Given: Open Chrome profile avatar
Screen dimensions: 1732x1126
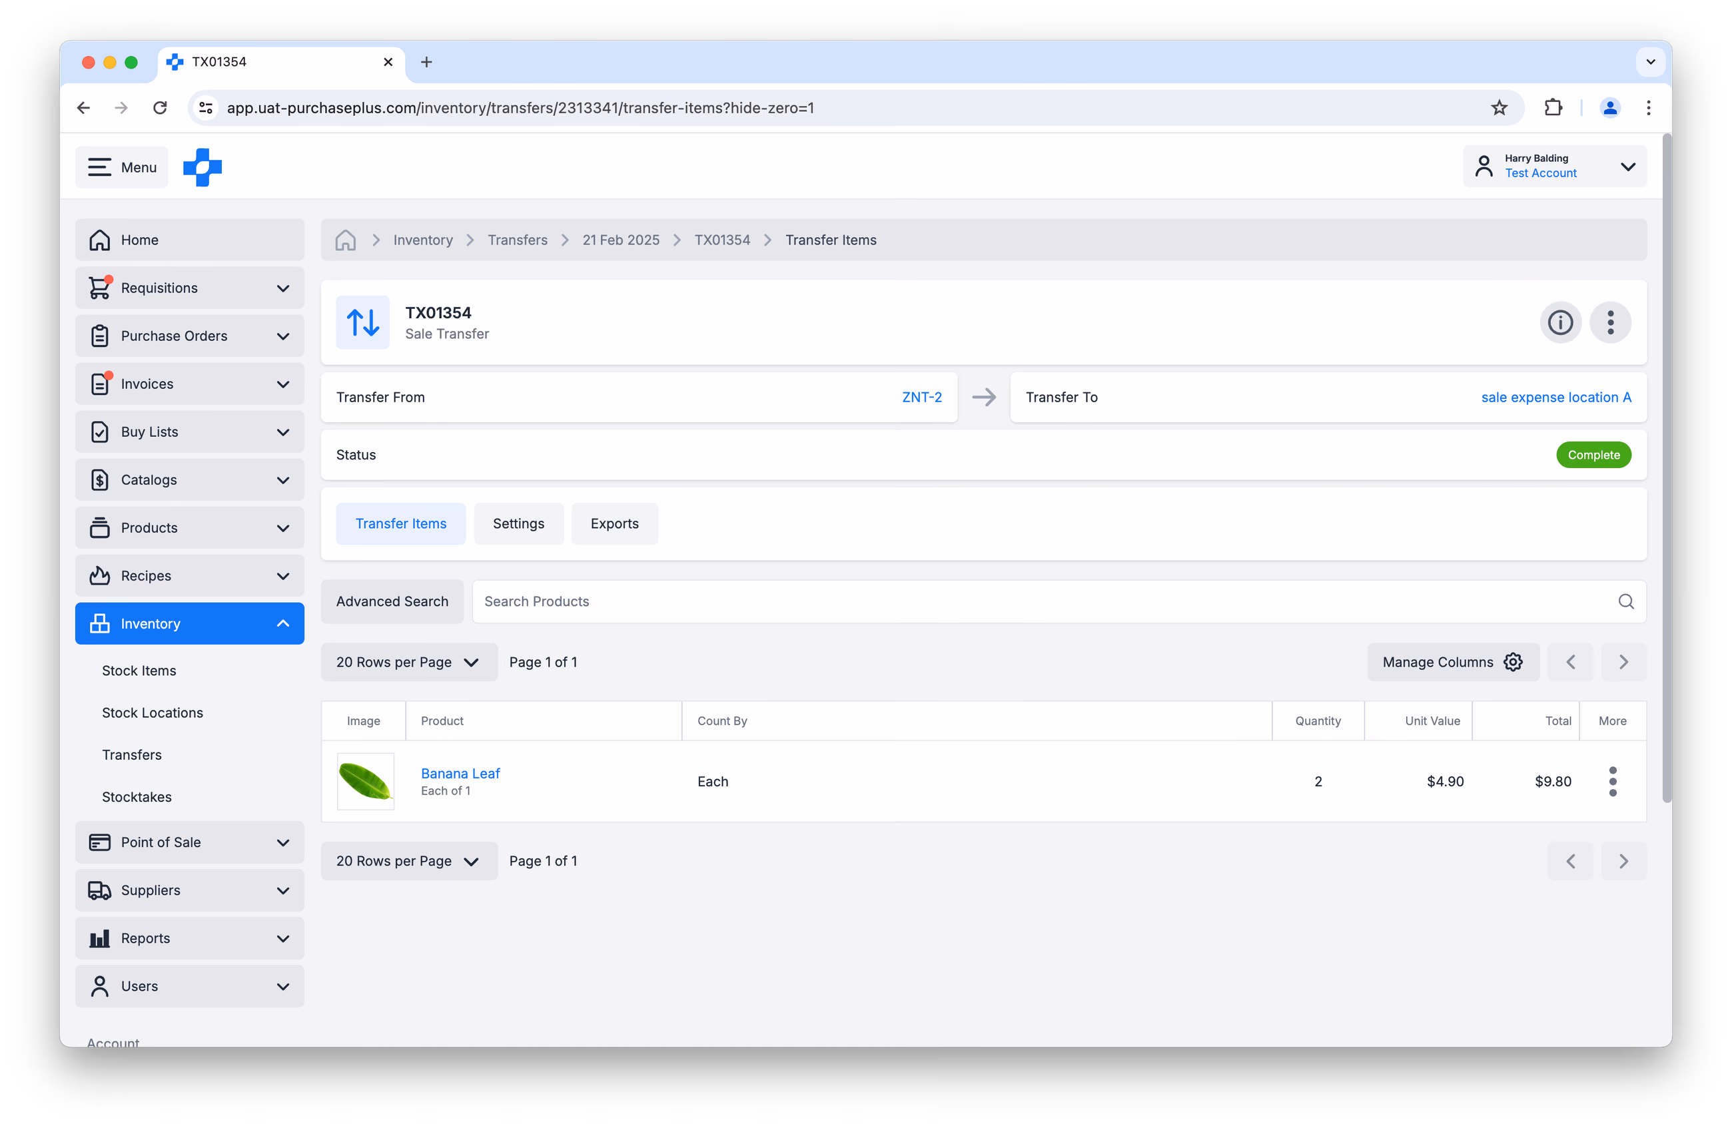Looking at the screenshot, I should point(1609,108).
